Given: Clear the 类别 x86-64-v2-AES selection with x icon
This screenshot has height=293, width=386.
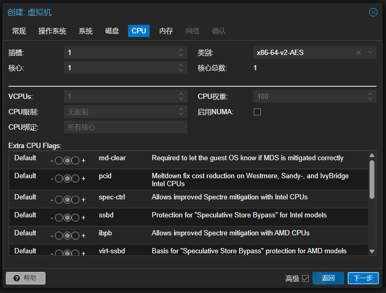Looking at the screenshot, I should point(358,52).
